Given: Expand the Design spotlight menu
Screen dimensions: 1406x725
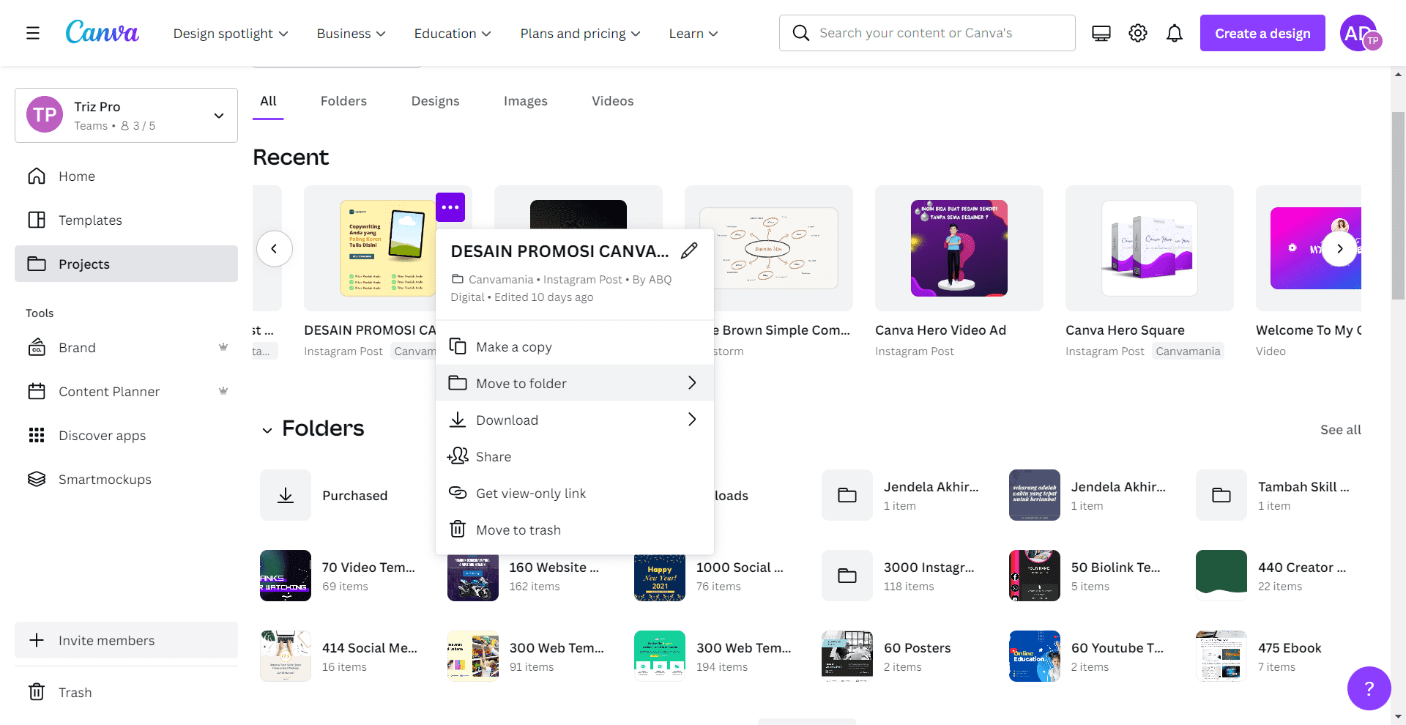Looking at the screenshot, I should 231,34.
